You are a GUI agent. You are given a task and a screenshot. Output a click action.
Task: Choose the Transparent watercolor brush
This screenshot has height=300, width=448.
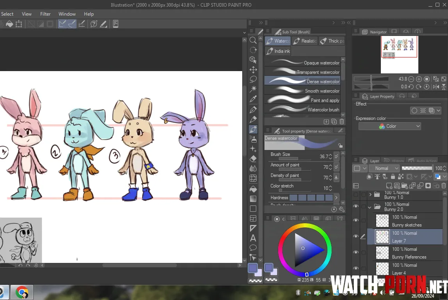point(302,72)
